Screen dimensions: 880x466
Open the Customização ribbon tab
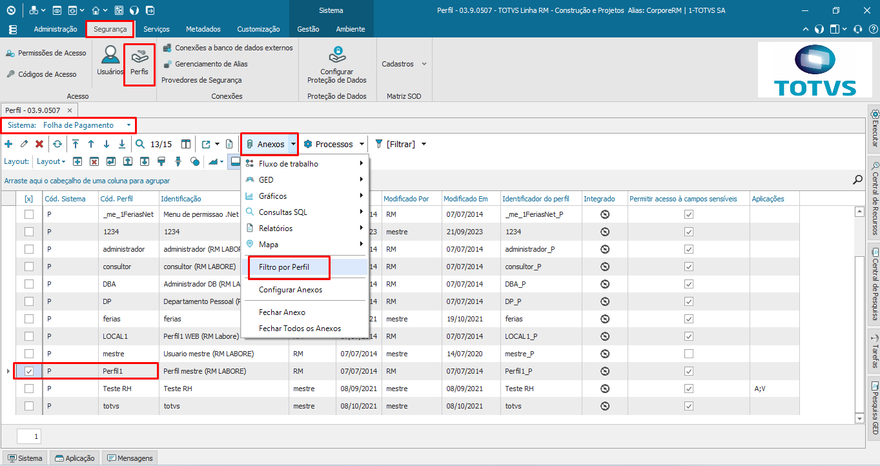(258, 29)
